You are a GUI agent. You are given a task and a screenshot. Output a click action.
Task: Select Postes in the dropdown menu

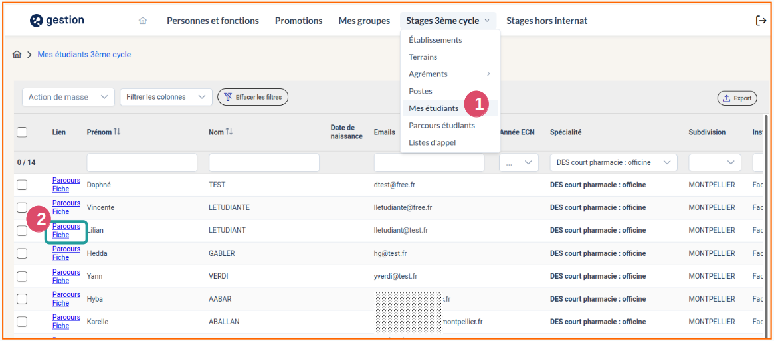pyautogui.click(x=421, y=92)
